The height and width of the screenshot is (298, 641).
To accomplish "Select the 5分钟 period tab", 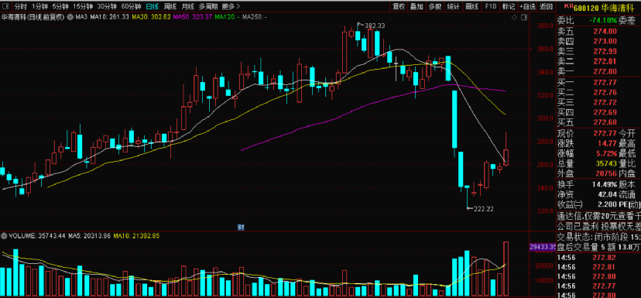I will [x=60, y=6].
